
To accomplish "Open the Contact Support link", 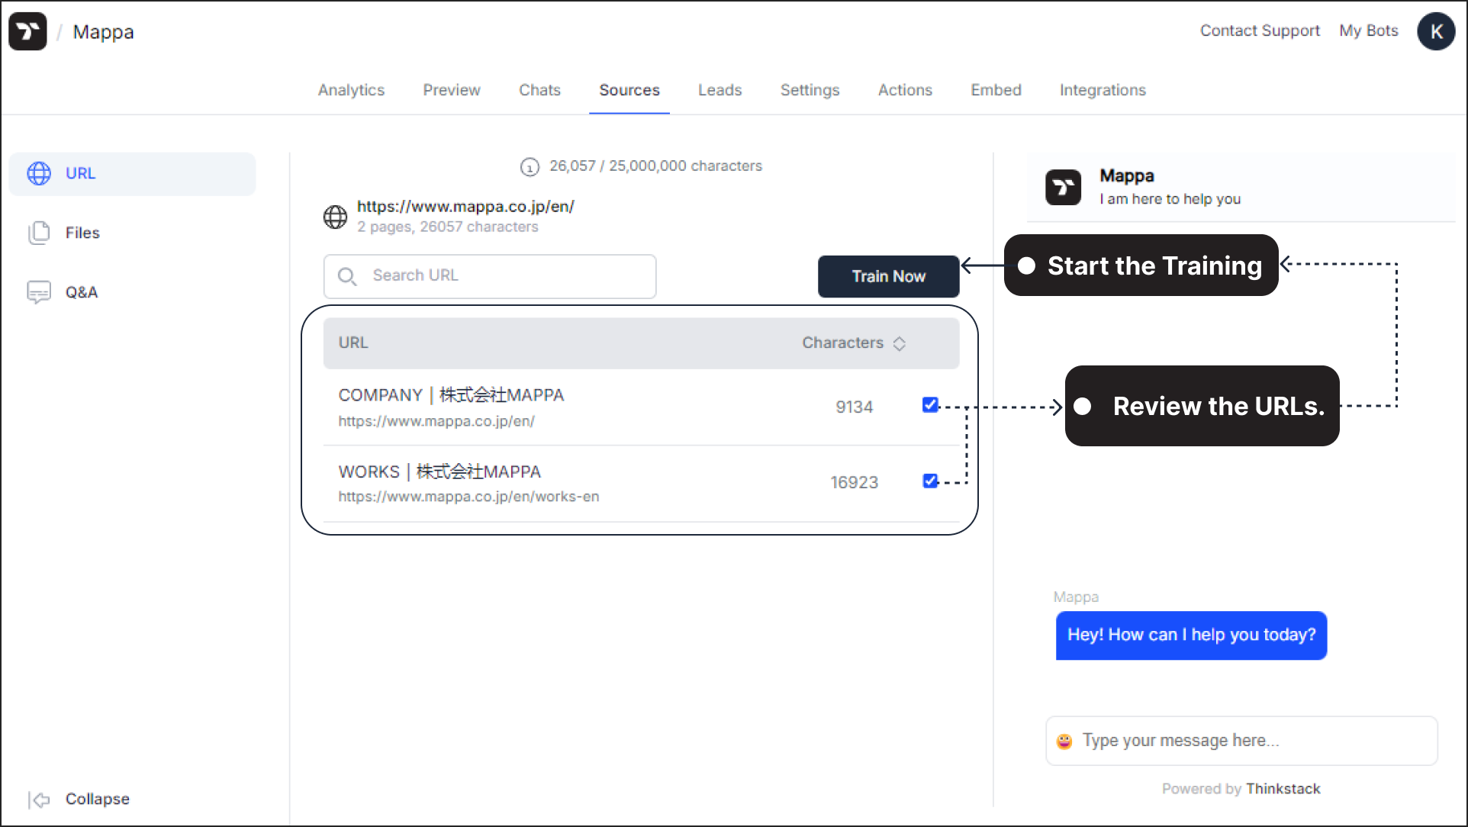I will point(1260,31).
